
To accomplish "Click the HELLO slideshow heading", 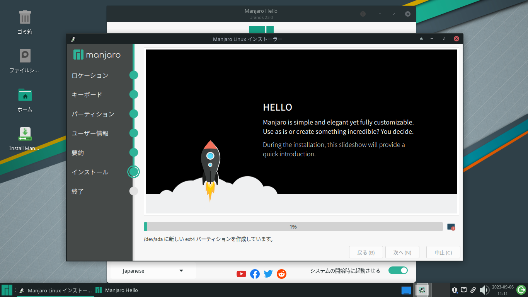I will [x=278, y=107].
